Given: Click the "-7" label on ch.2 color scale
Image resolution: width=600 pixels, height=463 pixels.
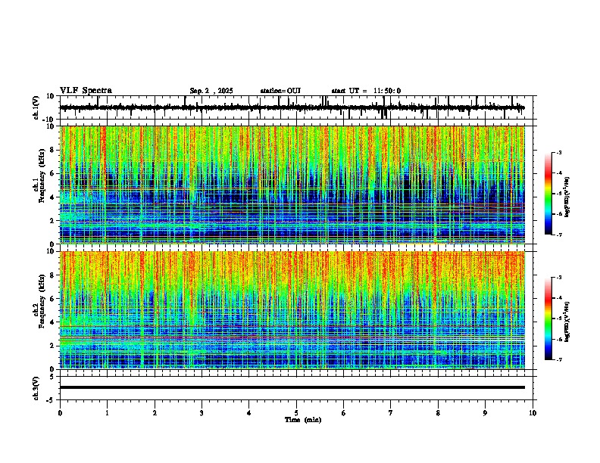Looking at the screenshot, I should coord(558,359).
